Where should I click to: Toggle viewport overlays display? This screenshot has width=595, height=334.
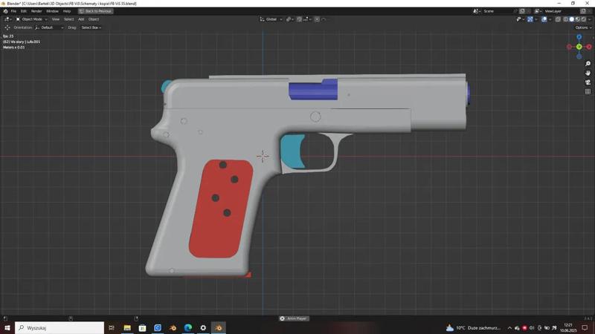tap(544, 19)
